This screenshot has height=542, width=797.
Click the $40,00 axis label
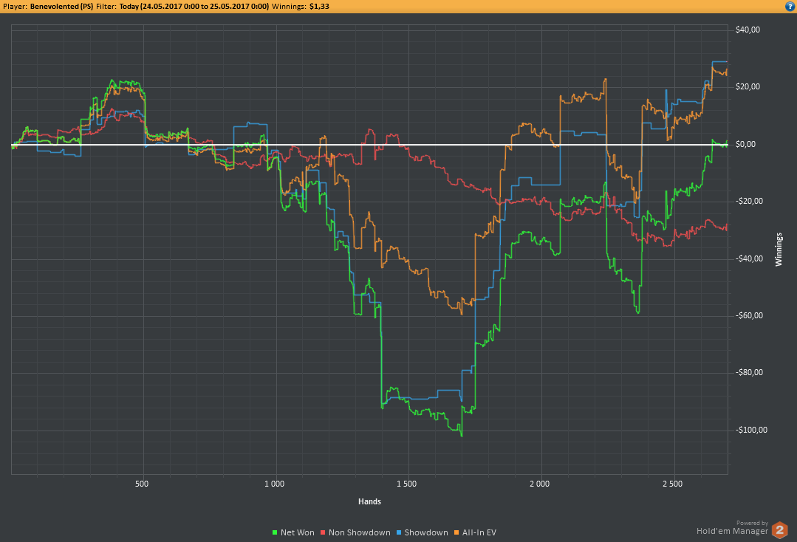(748, 30)
